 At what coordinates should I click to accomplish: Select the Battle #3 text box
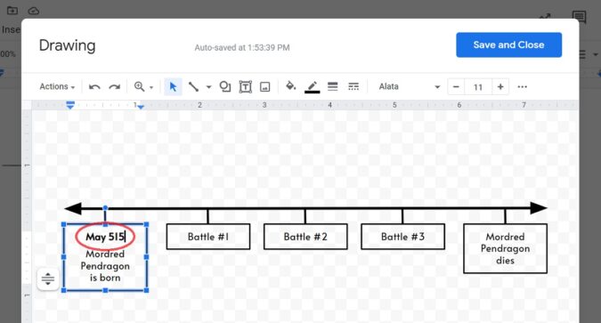point(402,237)
